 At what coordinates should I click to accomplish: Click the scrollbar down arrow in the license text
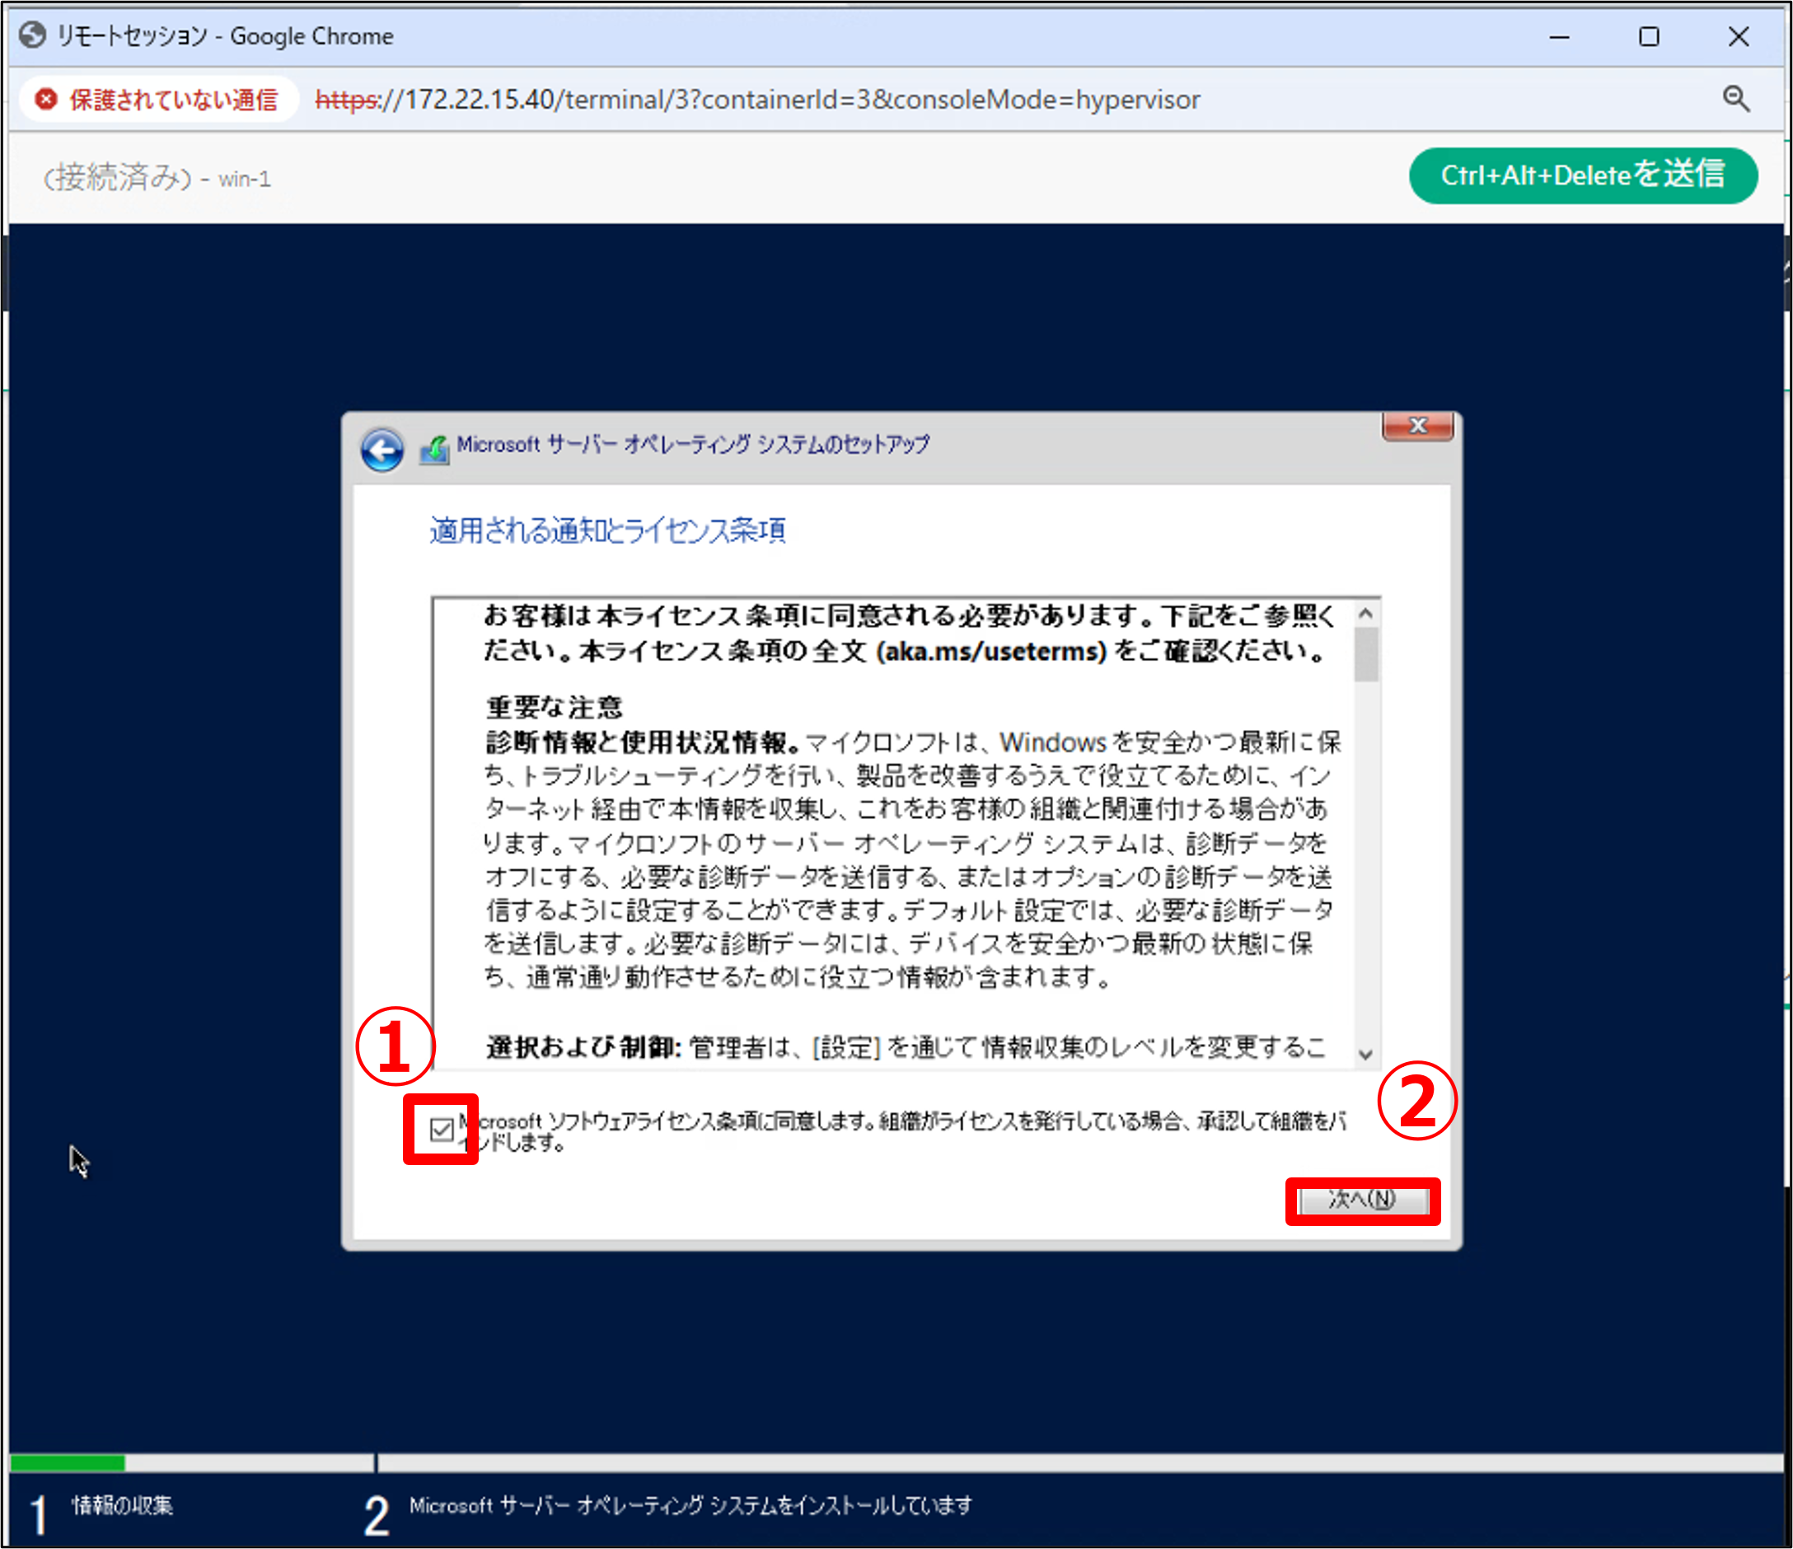[x=1365, y=1055]
